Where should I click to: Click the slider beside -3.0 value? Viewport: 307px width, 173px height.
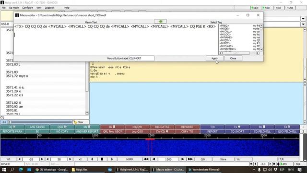40,122
